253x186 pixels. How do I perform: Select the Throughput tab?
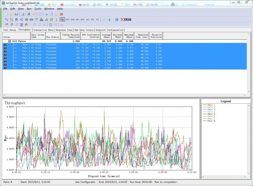pos(24,30)
